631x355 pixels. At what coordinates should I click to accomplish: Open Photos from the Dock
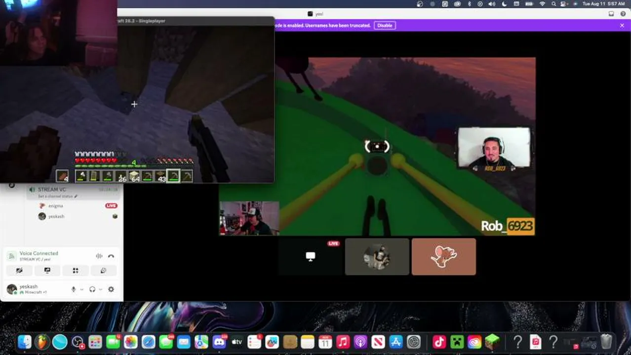pyautogui.click(x=131, y=342)
